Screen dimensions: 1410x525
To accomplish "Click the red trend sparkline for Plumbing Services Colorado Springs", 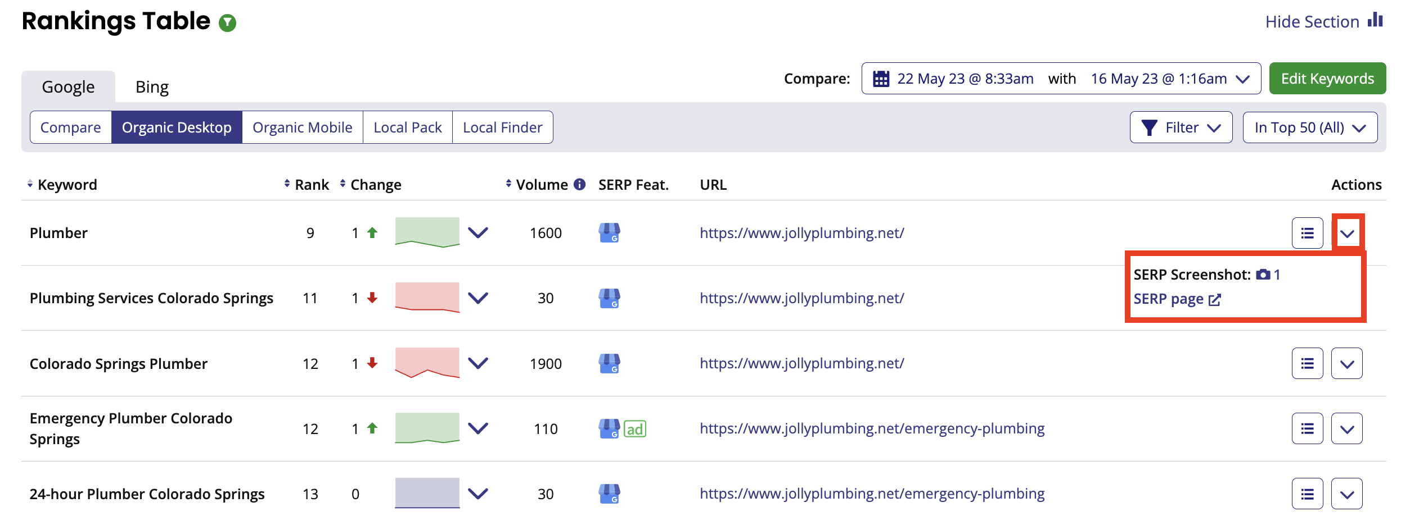I will pyautogui.click(x=427, y=298).
